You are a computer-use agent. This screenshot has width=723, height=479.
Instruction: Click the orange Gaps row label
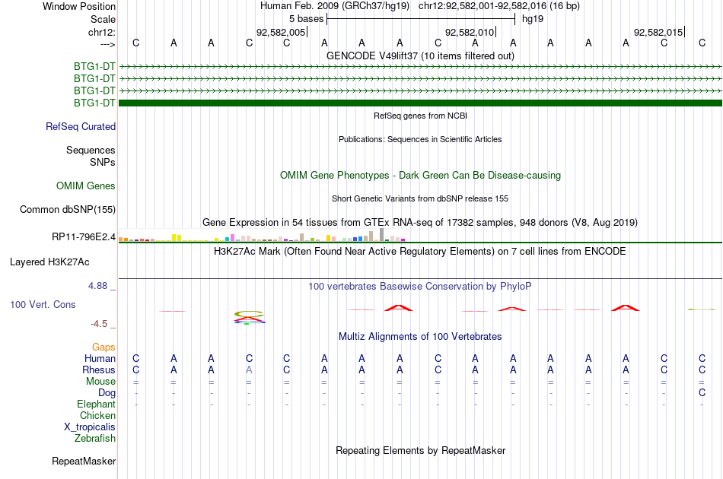pyautogui.click(x=104, y=347)
